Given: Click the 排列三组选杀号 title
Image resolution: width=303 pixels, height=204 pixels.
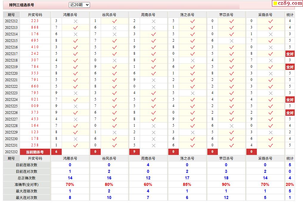Looking at the screenshot, I should tap(22, 5).
